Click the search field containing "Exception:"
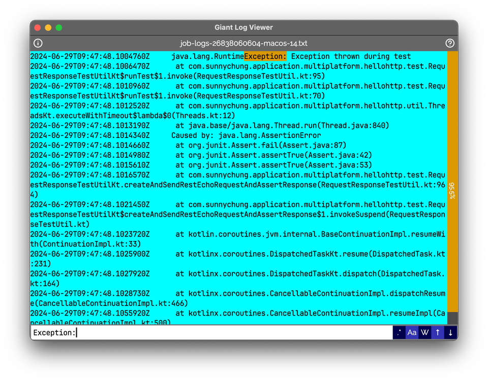The width and height of the screenshot is (488, 380). (152, 332)
